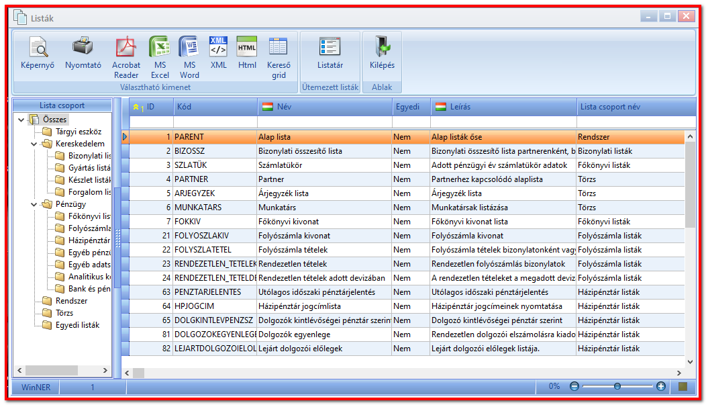Collapse the Összes tree root

click(x=21, y=120)
